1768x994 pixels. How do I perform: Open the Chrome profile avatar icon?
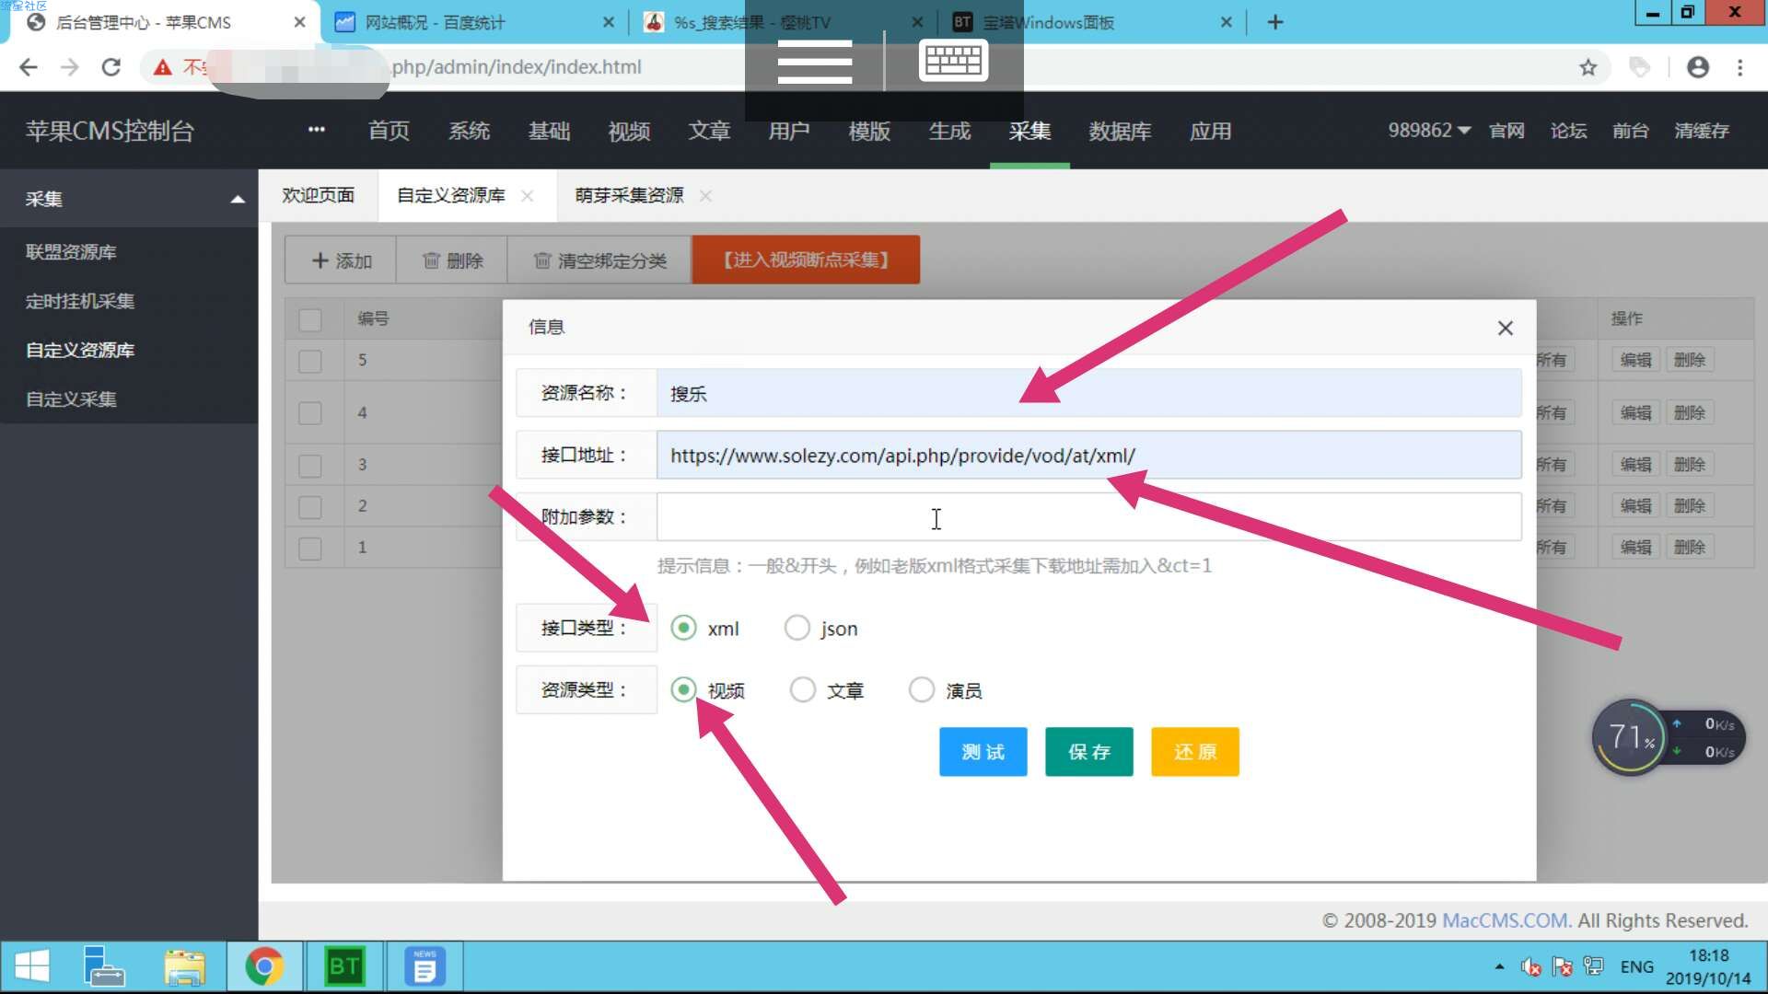(1697, 67)
